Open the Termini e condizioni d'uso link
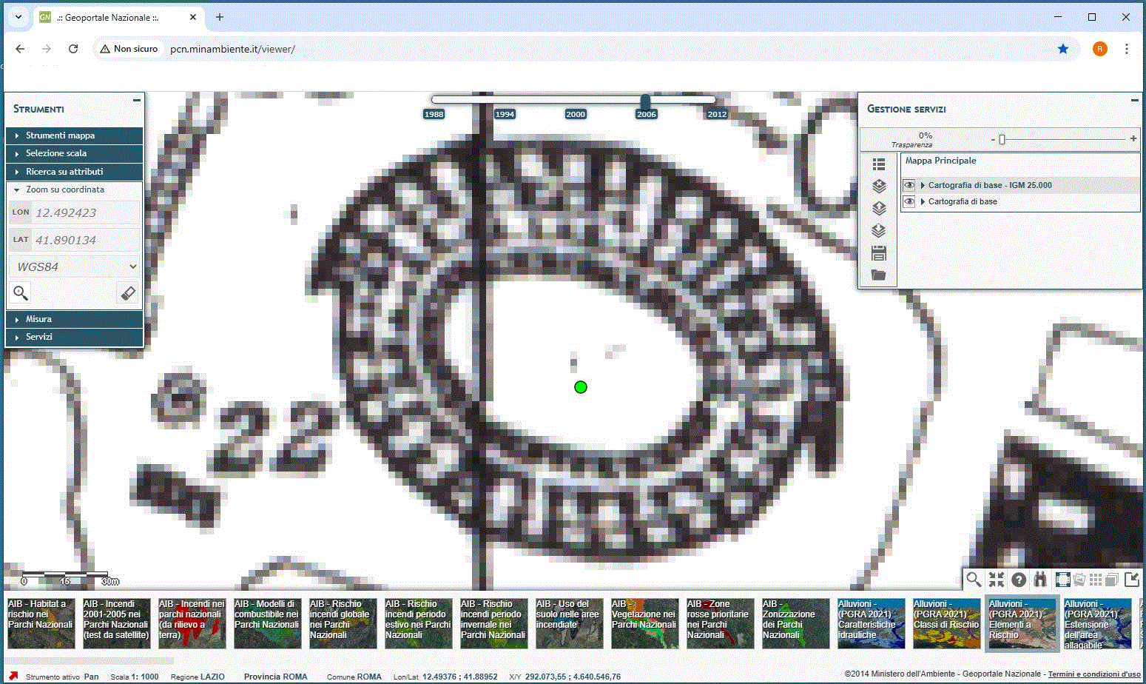1146x684 pixels. [x=1093, y=674]
